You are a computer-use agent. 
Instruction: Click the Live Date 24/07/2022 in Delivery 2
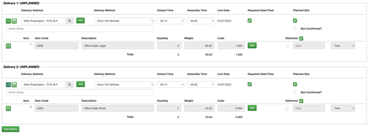point(224,84)
